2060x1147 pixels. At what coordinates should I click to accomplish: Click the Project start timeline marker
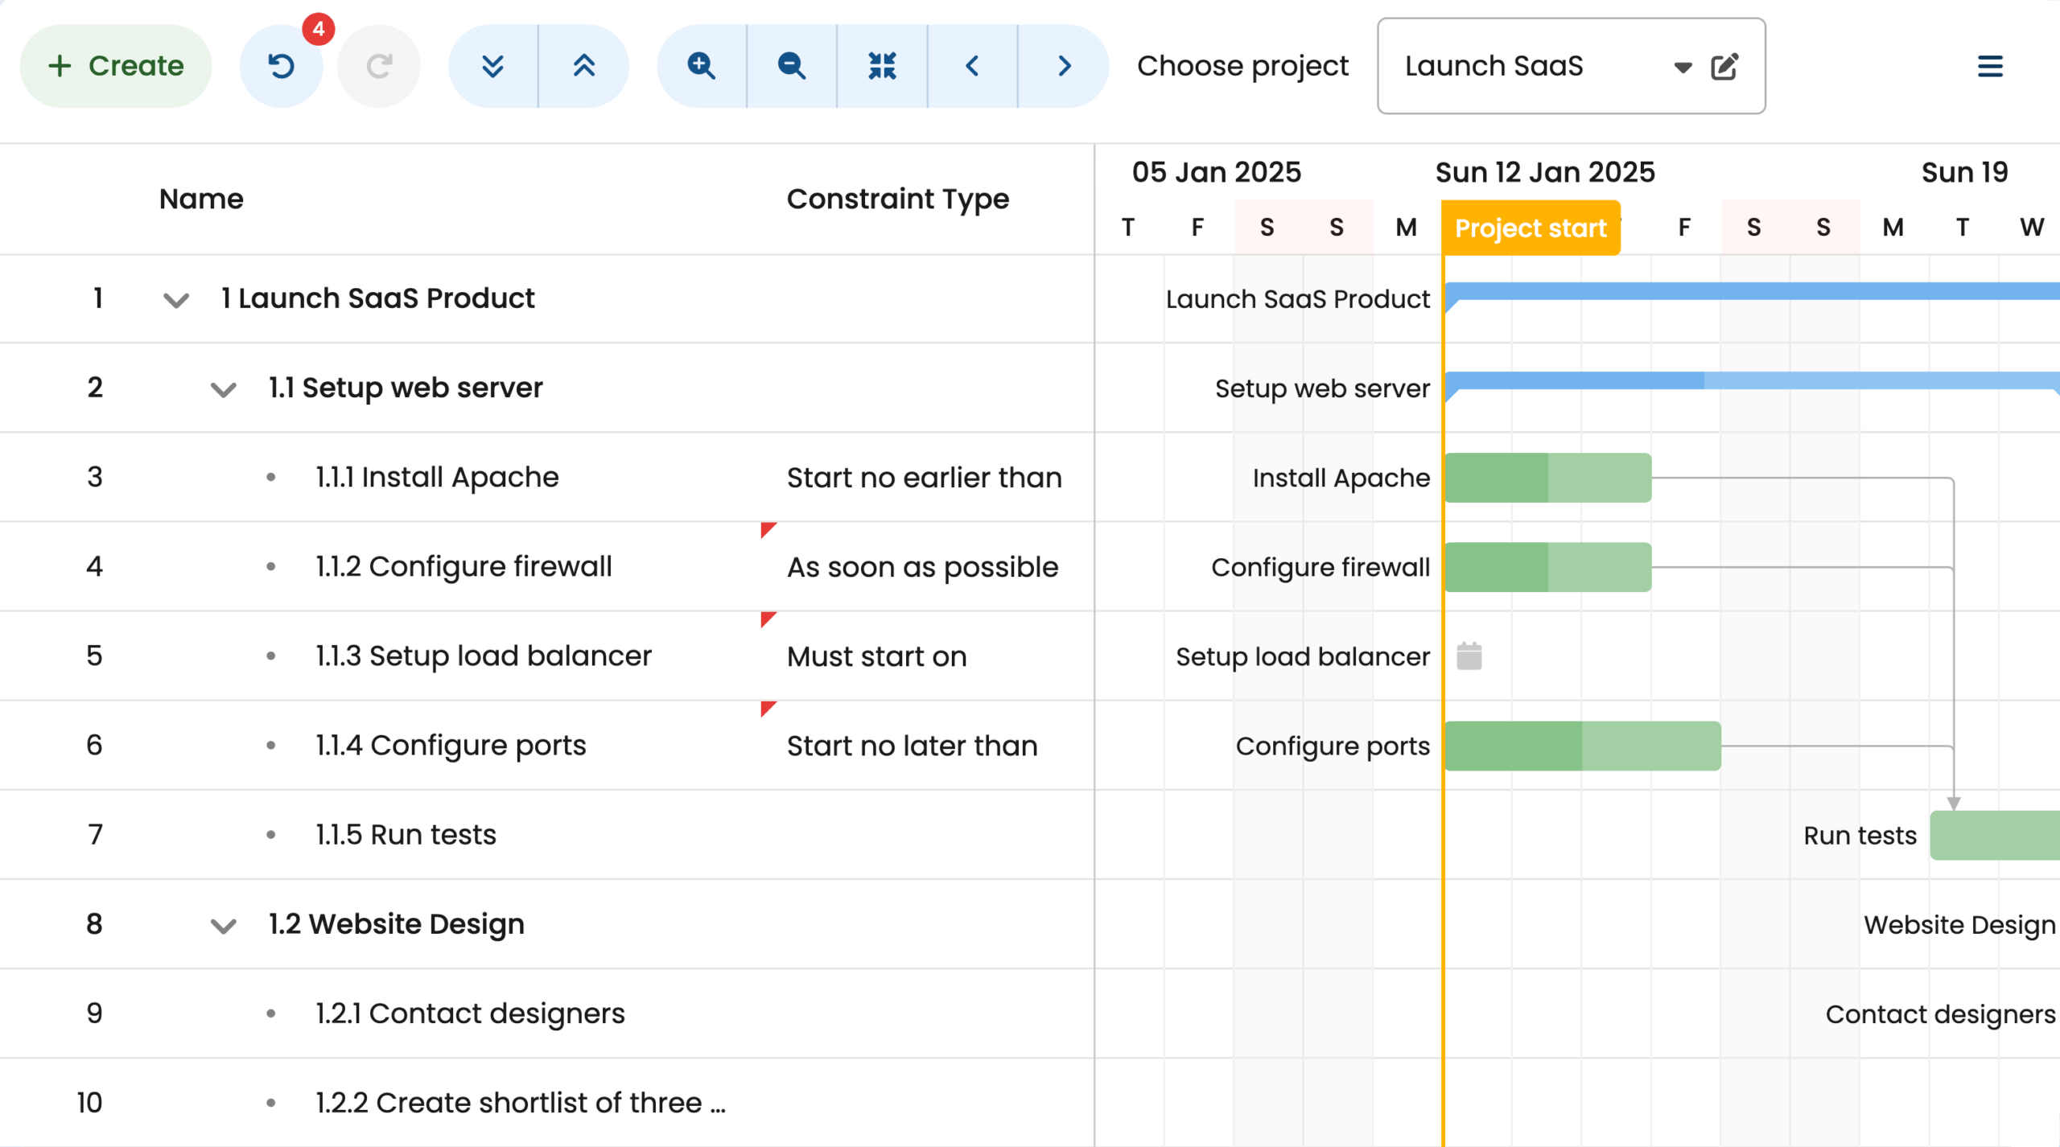(x=1530, y=228)
